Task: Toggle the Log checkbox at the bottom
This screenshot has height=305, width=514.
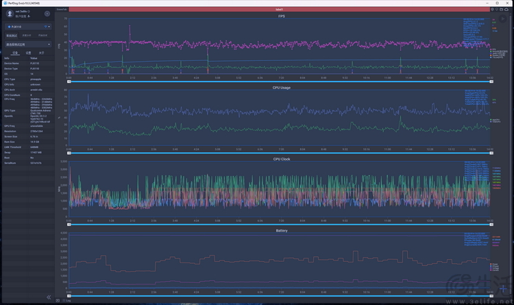Action: point(64,300)
